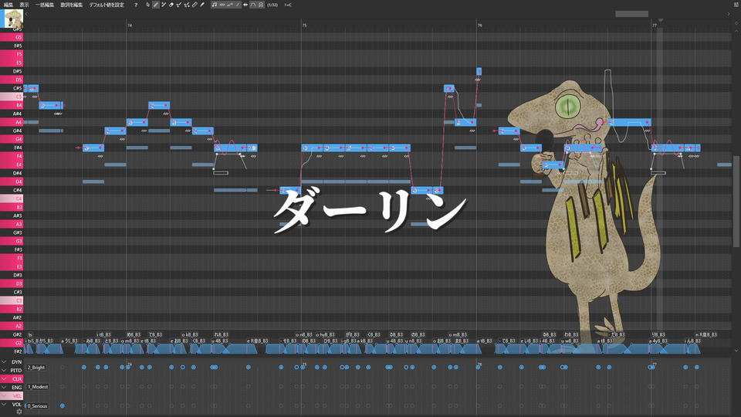
Task: Select the highlighted pencil draw tool
Action: 156,5
